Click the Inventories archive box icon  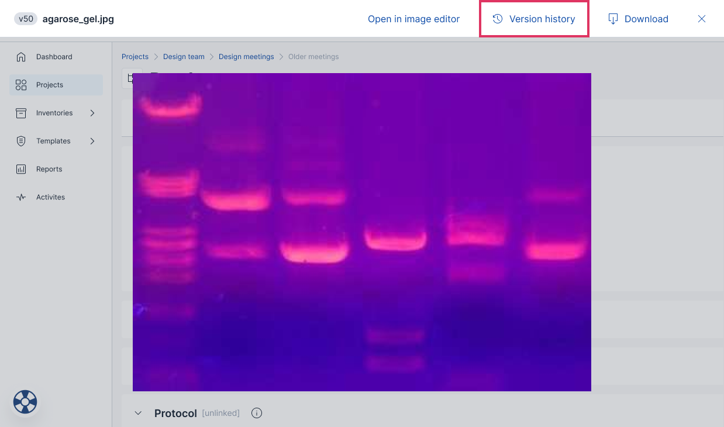(21, 113)
